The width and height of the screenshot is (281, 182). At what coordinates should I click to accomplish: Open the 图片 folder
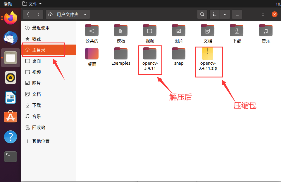pyautogui.click(x=179, y=30)
